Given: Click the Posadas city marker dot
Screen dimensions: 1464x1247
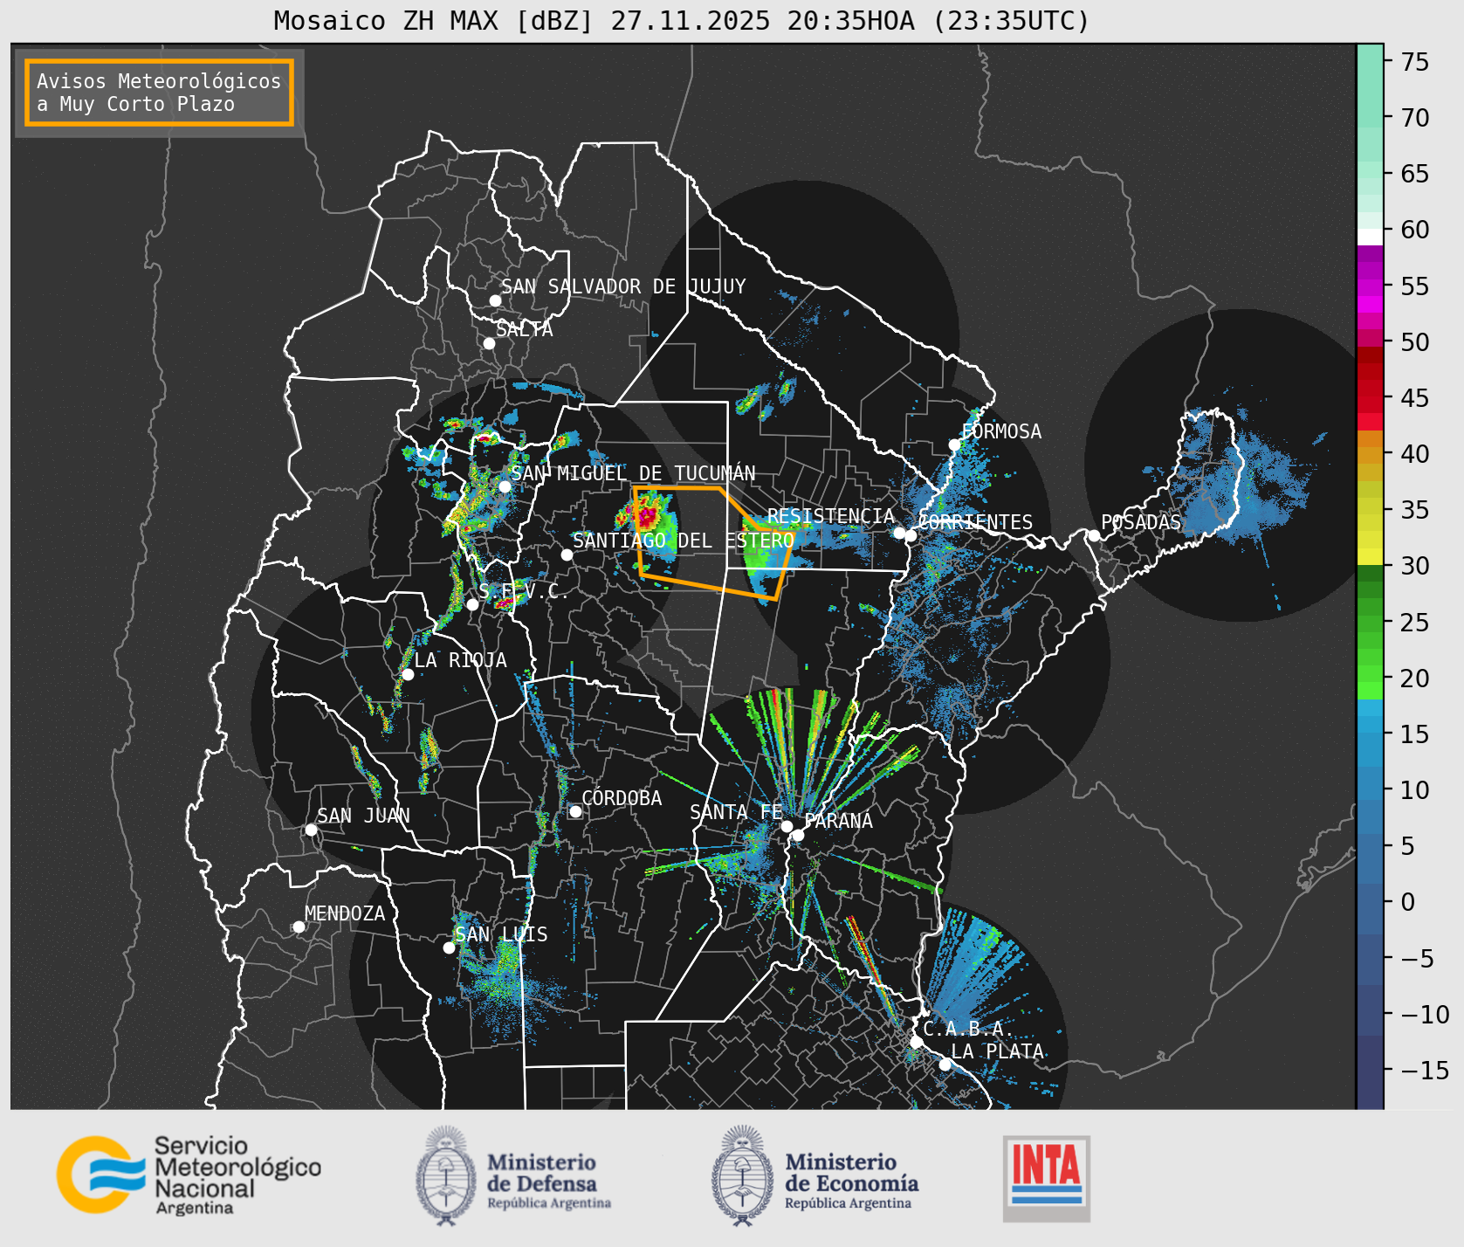Looking at the screenshot, I should pyautogui.click(x=1094, y=535).
